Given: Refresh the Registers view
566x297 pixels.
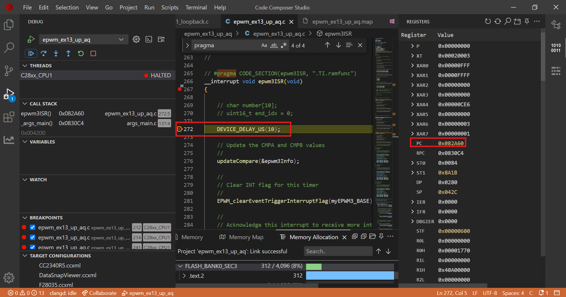Looking at the screenshot, I should pyautogui.click(x=488, y=21).
